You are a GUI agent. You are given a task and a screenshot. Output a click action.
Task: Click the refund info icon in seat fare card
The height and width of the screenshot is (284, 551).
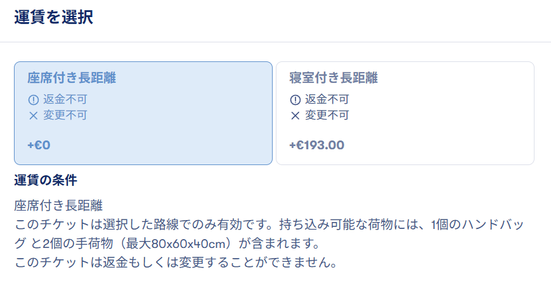[34, 99]
